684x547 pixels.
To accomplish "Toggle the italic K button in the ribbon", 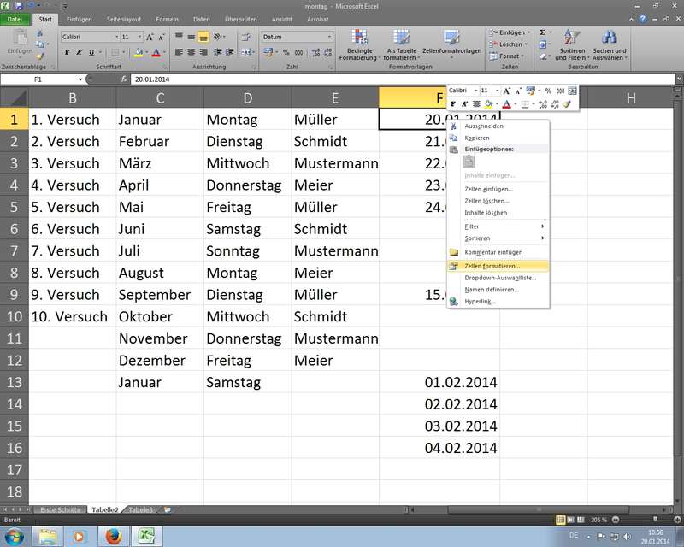I will pos(79,52).
